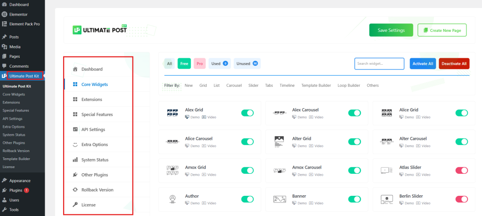Click the Alter Grid widget icon
Screen dimensions: 482x216
coord(280,141)
